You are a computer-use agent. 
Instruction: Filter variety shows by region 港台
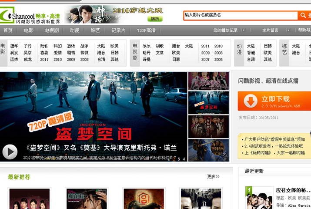coord(296,53)
